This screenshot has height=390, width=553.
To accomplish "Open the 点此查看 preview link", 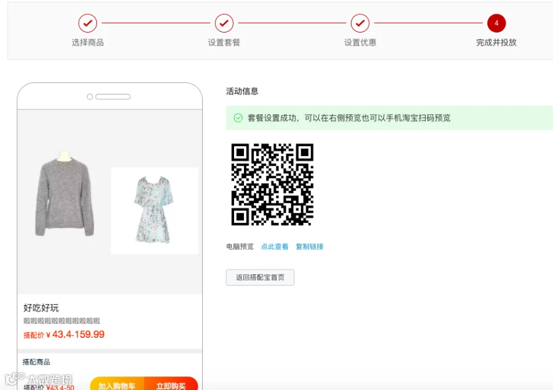I will coord(275,246).
